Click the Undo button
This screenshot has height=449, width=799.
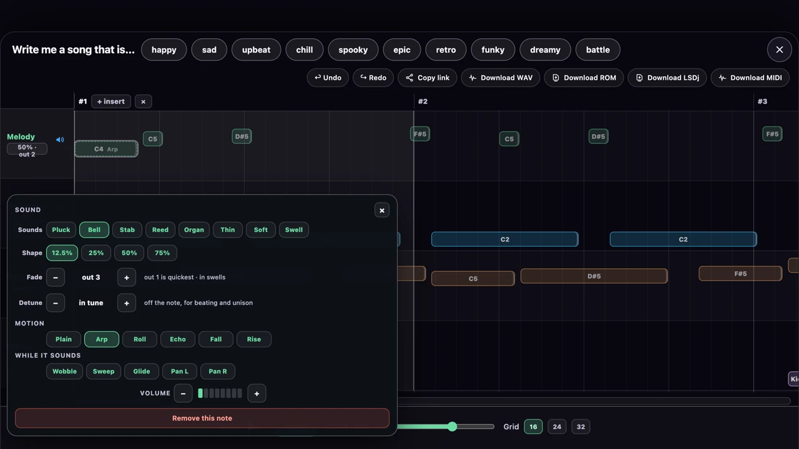tap(328, 78)
